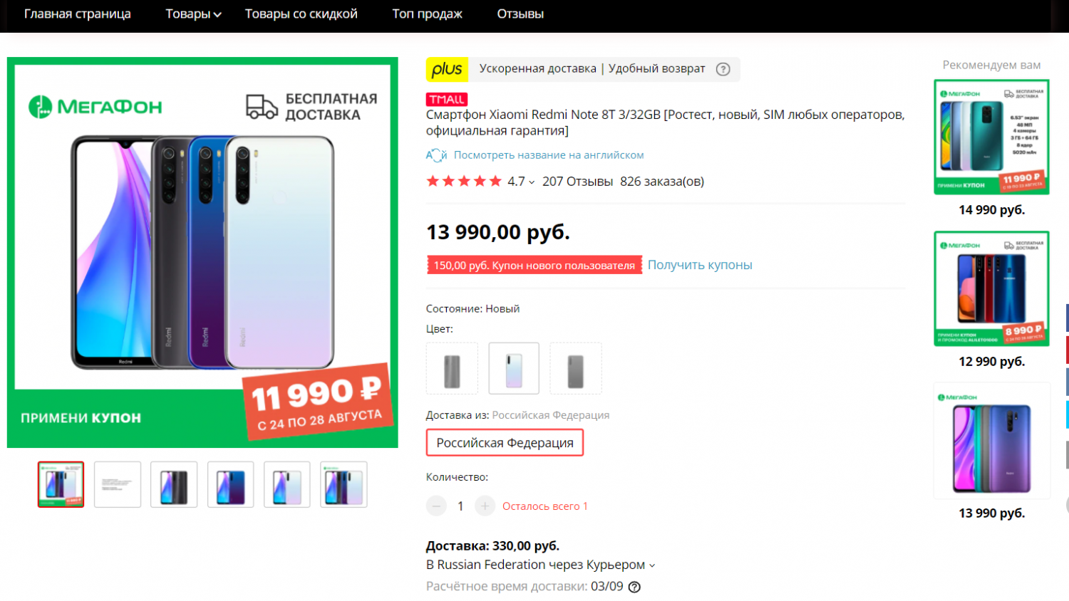Choose the first dark gray color swatch
Viewport: 1069px width, 601px height.
(x=452, y=369)
